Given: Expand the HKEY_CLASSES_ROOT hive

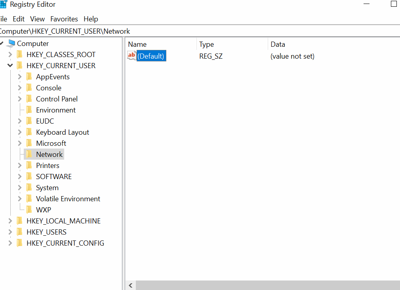Looking at the screenshot, I should [10, 54].
